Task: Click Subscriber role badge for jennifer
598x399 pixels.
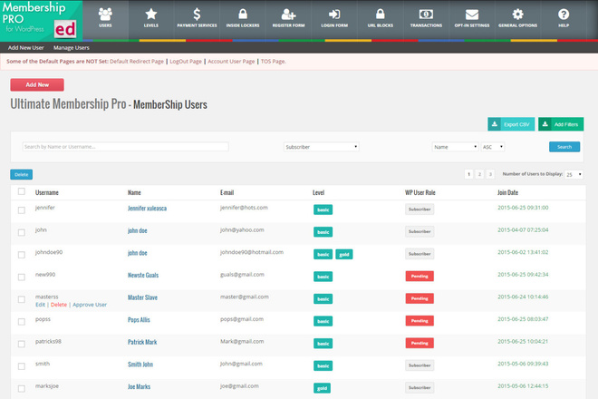Action: [x=420, y=209]
